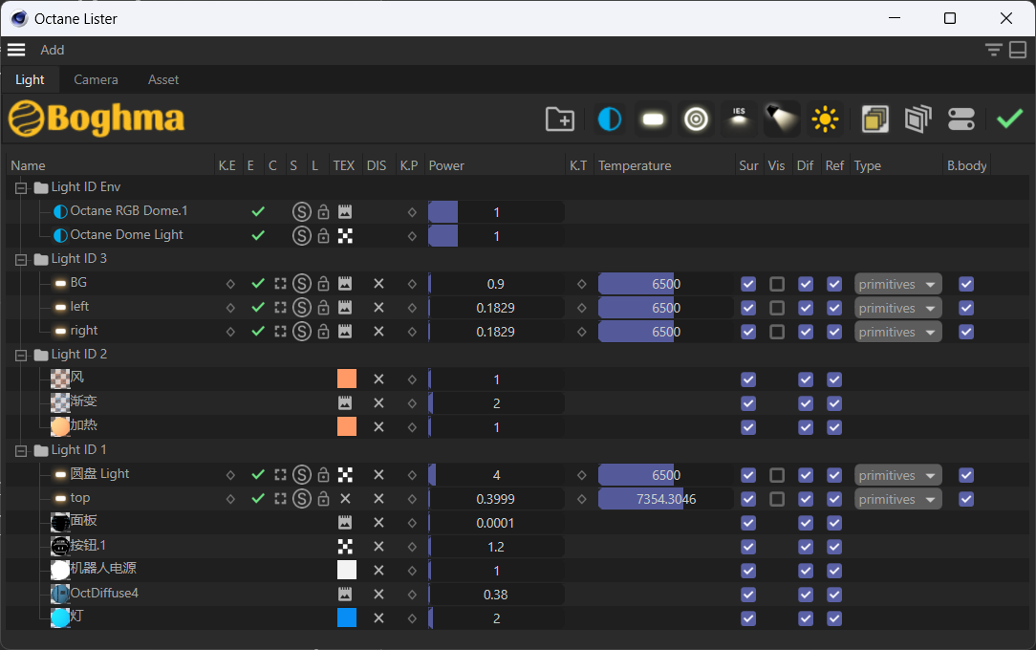Click the panel layout icon at top right
Screen dimensions: 1036x650
pyautogui.click(x=1018, y=51)
